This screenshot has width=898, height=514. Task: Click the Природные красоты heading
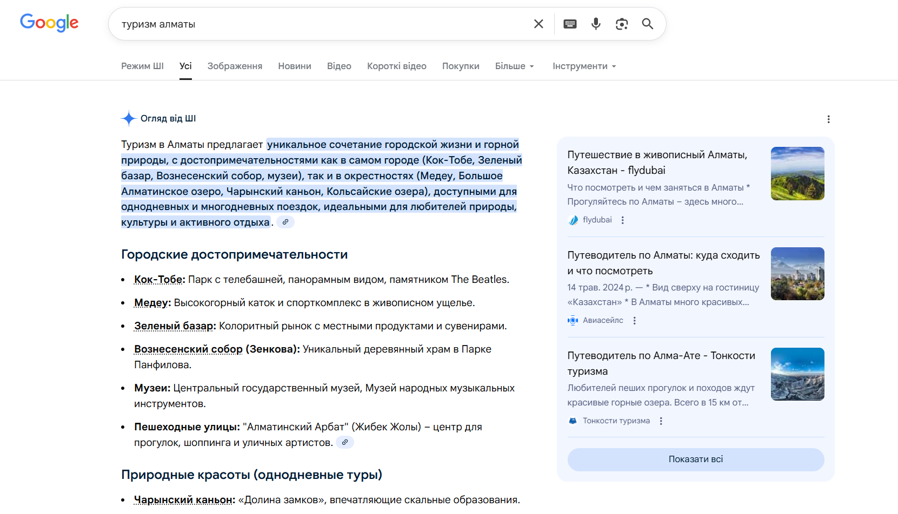click(x=251, y=475)
